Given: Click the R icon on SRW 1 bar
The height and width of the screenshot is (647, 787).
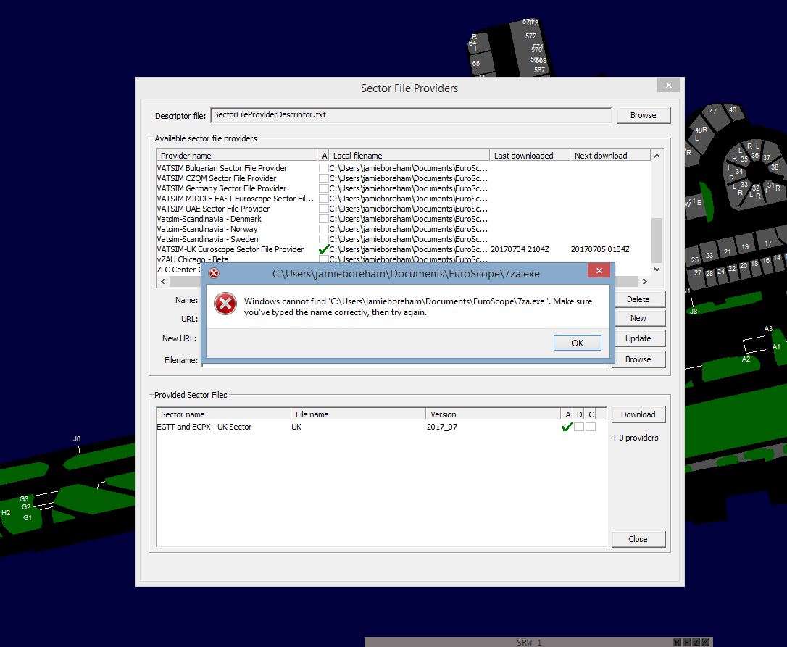Looking at the screenshot, I should (x=678, y=643).
